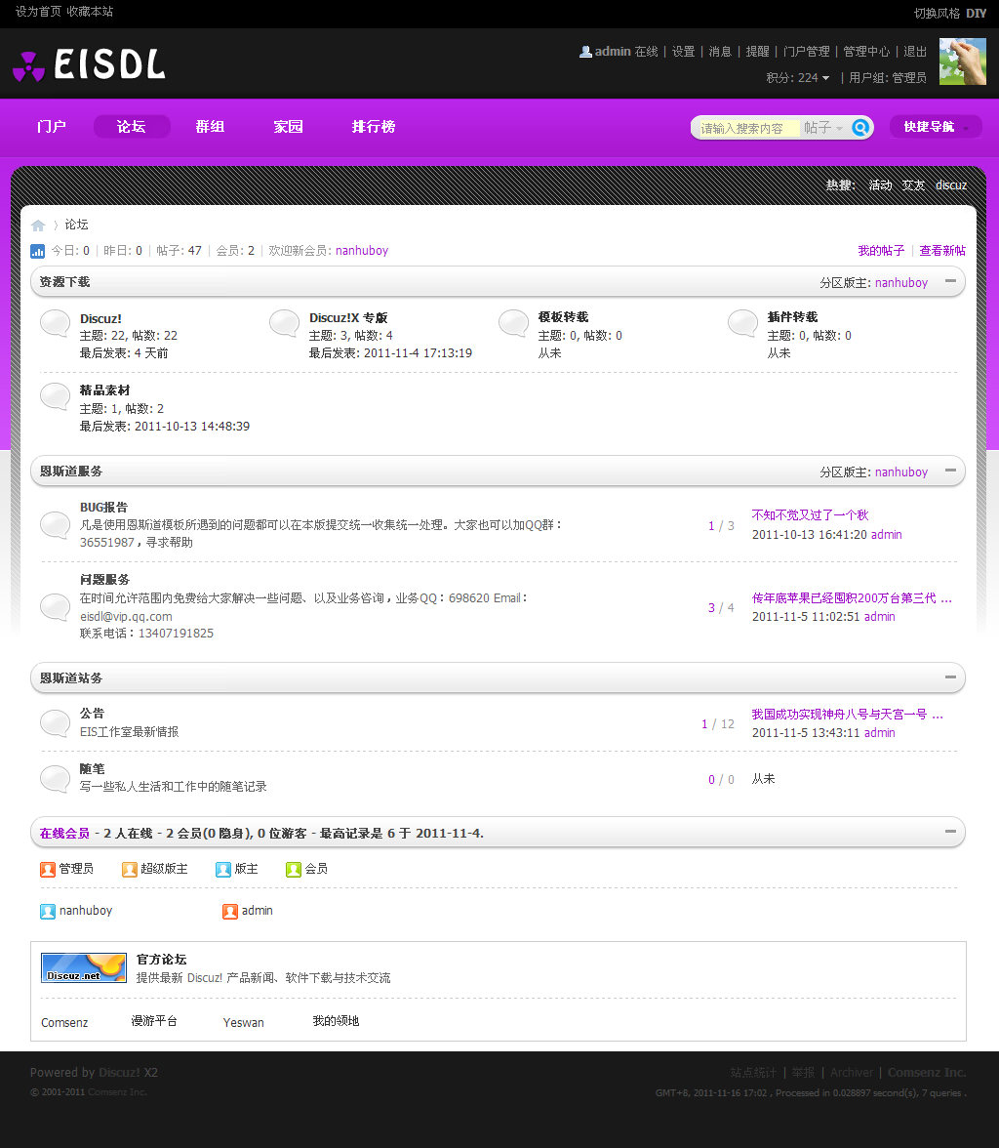Click 切换风格 at top right
Viewport: 999px width, 1148px height.
pos(937,14)
